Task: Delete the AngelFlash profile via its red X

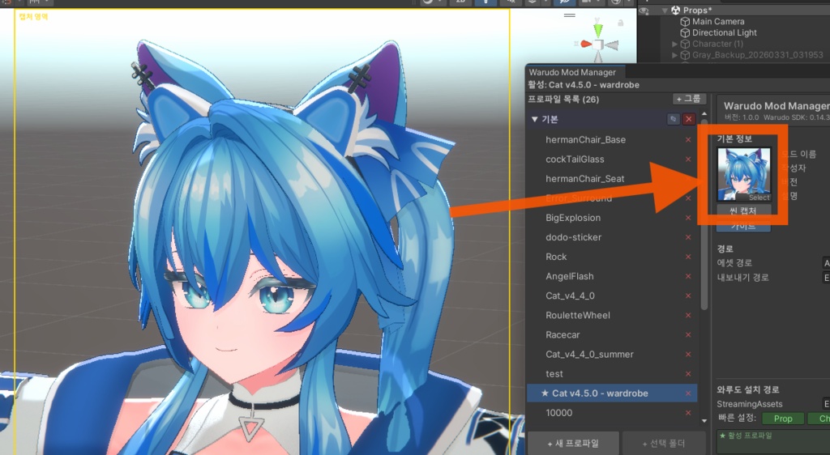Action: (x=688, y=276)
